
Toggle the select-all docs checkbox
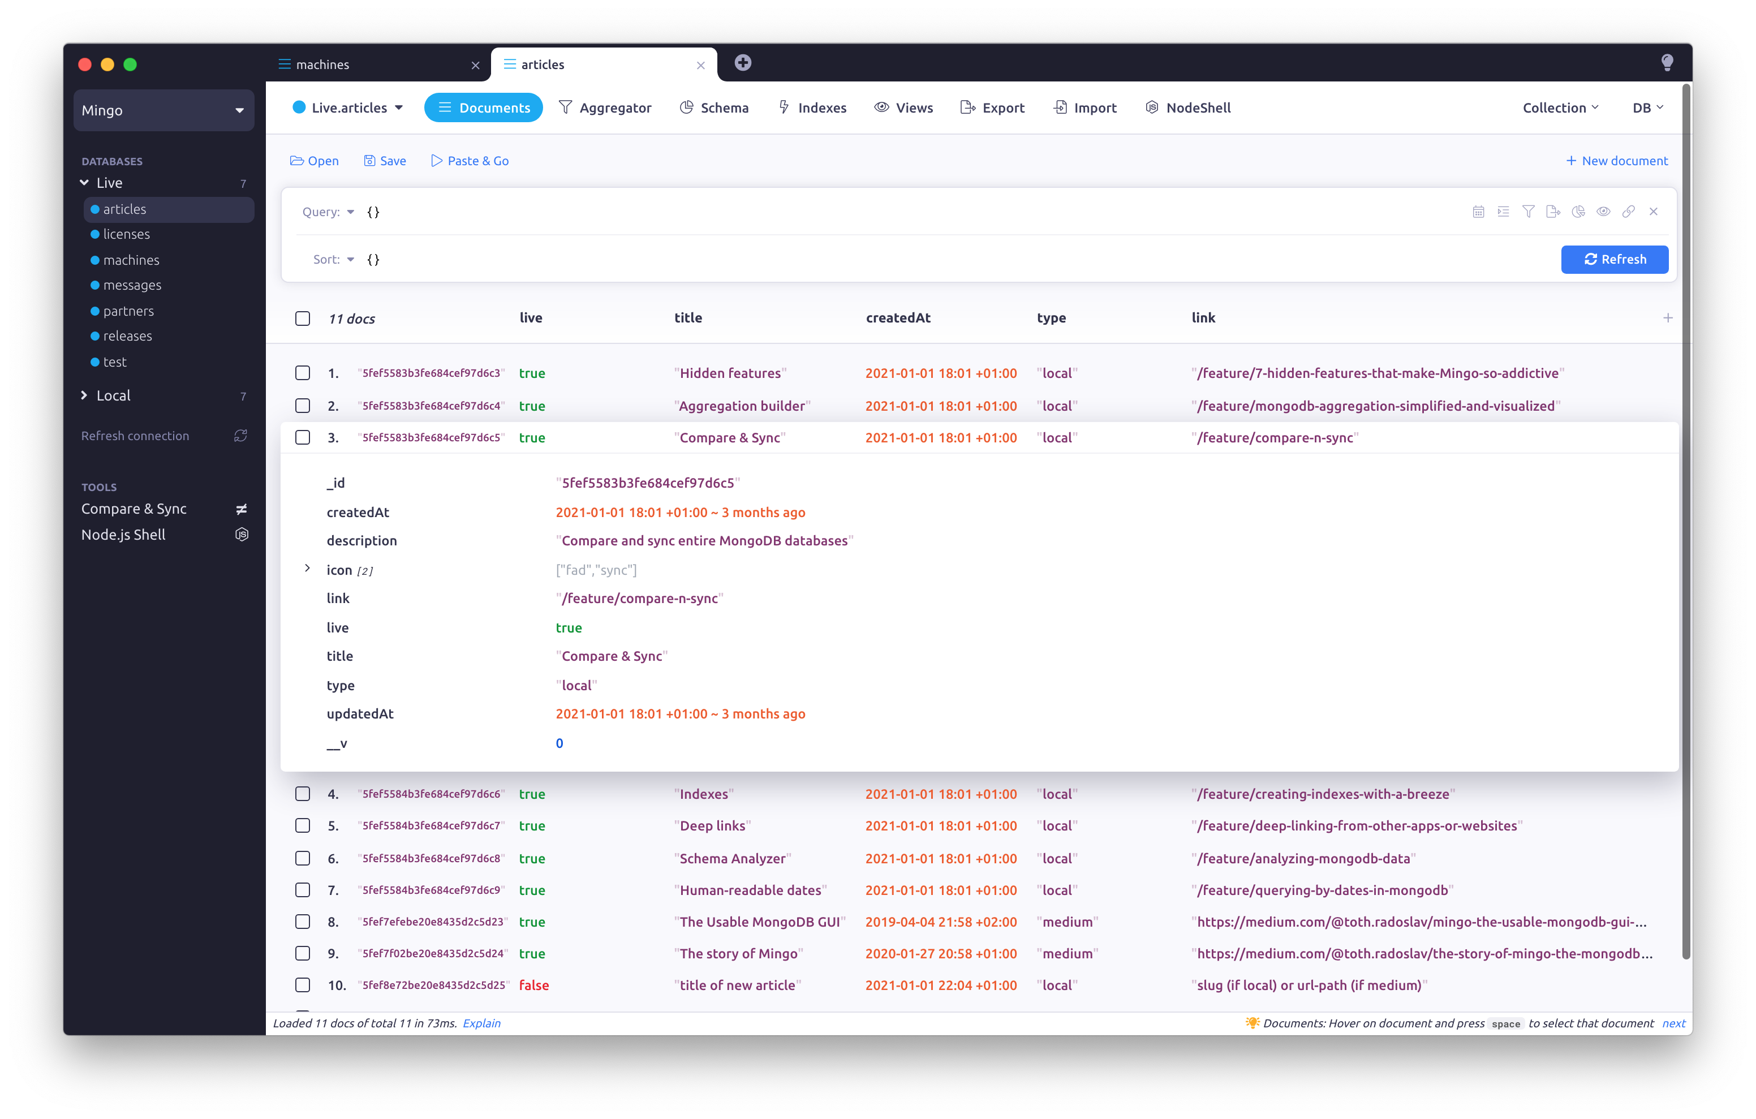(303, 319)
